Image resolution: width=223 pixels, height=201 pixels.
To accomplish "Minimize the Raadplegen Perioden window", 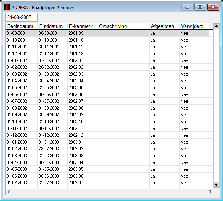I will pos(187,7).
